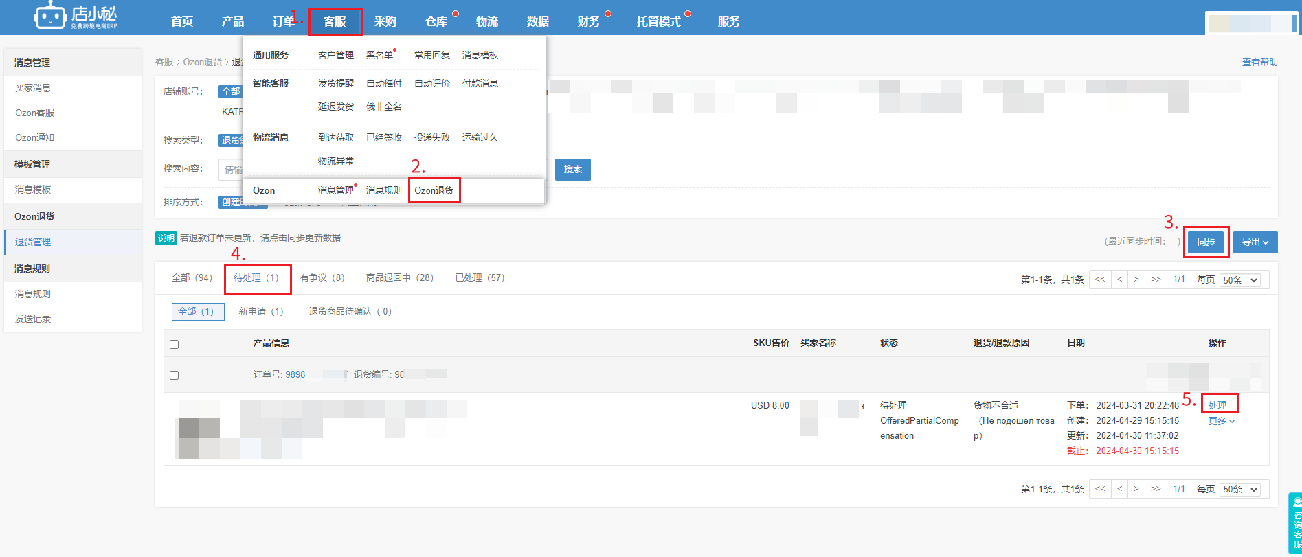Choose 延迟发货 from the dropdown menu
This screenshot has width=1302, height=557.
click(336, 106)
